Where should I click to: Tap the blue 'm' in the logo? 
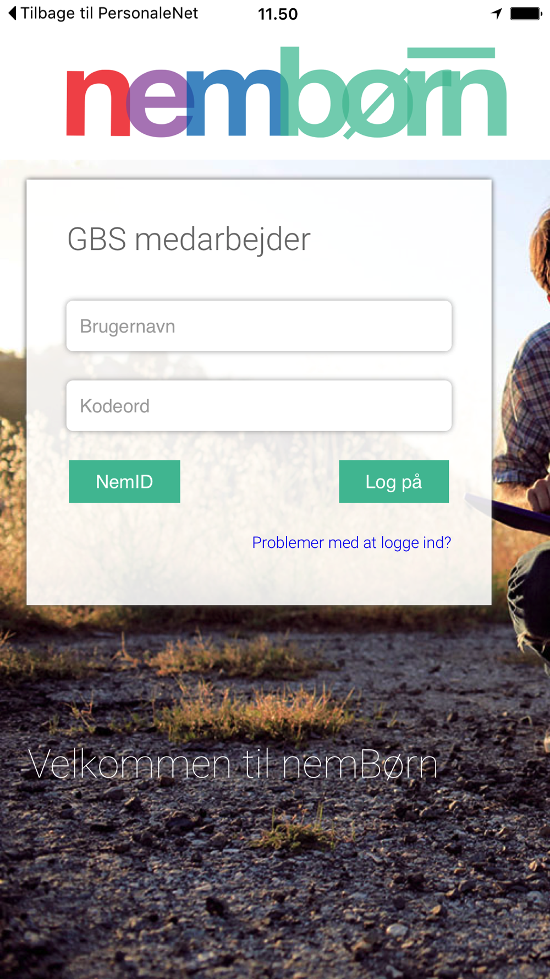[237, 103]
